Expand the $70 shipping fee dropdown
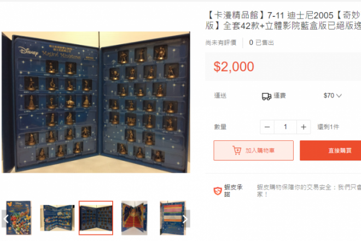361x241 pixels. point(333,96)
